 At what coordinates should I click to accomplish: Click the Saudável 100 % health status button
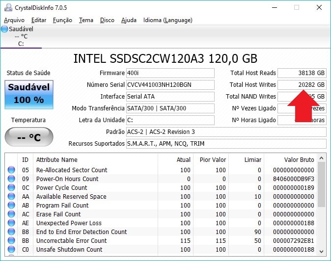(x=29, y=95)
